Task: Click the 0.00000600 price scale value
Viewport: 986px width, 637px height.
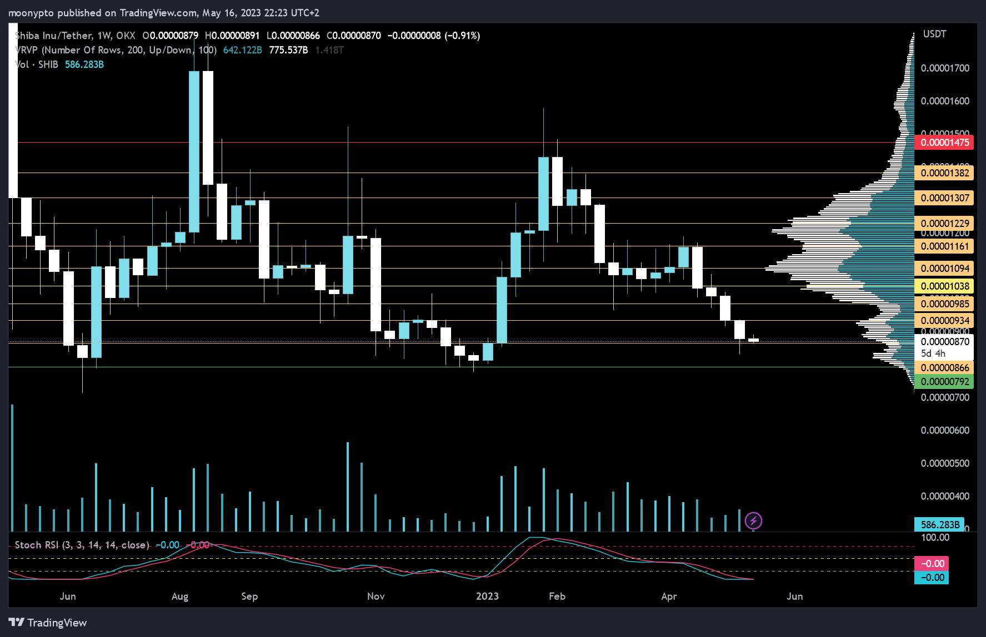Action: point(945,431)
